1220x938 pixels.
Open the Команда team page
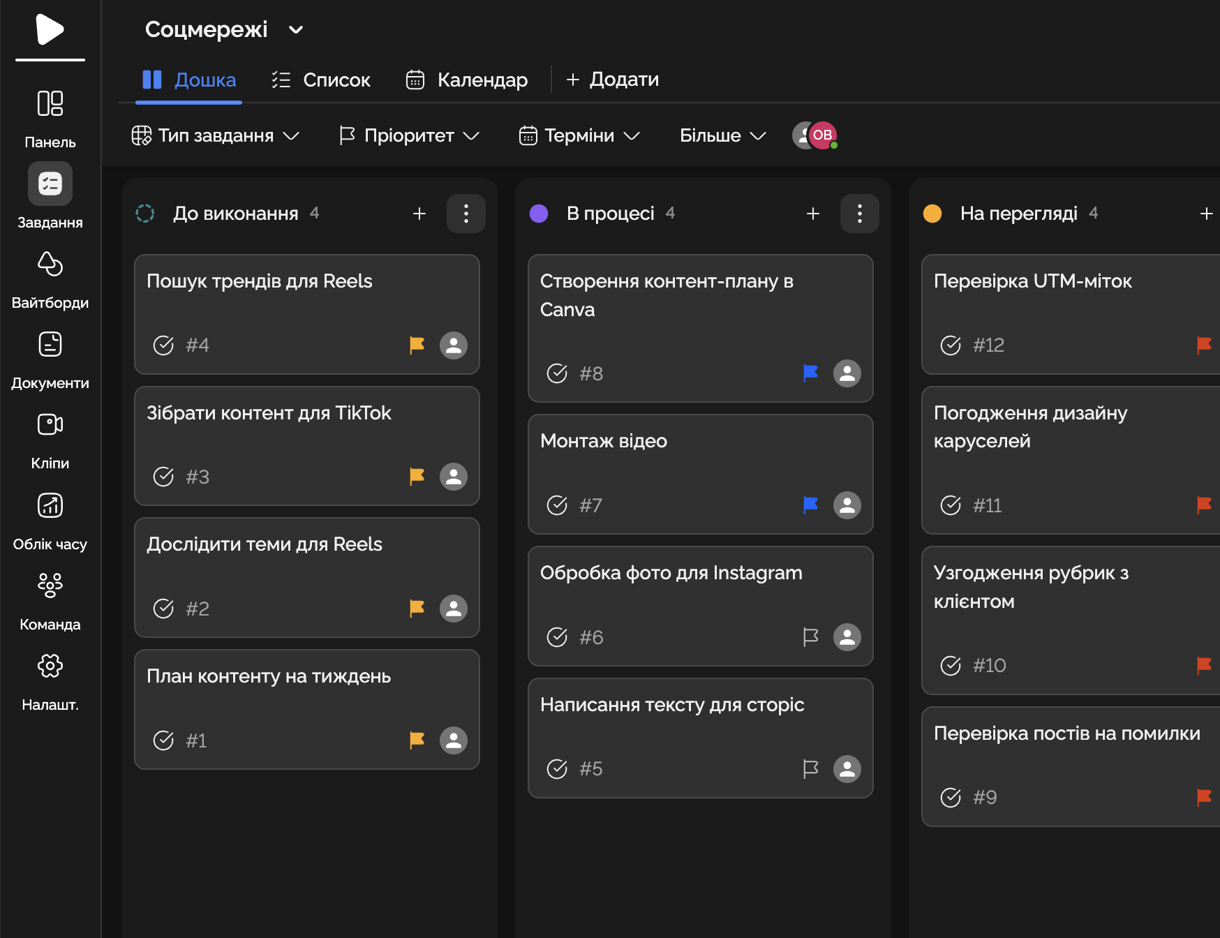[50, 586]
